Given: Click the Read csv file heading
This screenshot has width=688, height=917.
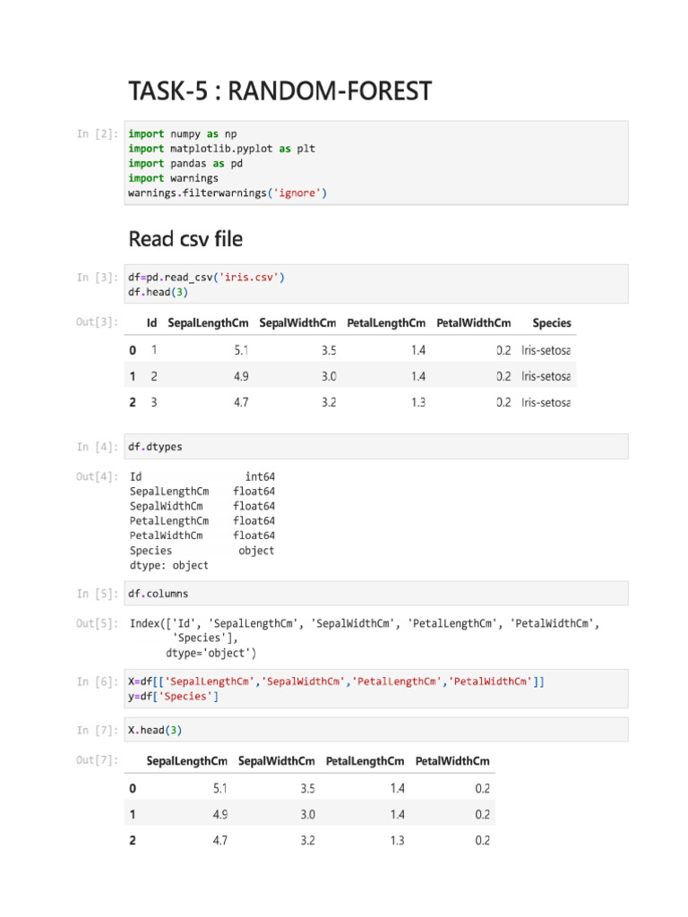Looking at the screenshot, I should click(x=185, y=239).
